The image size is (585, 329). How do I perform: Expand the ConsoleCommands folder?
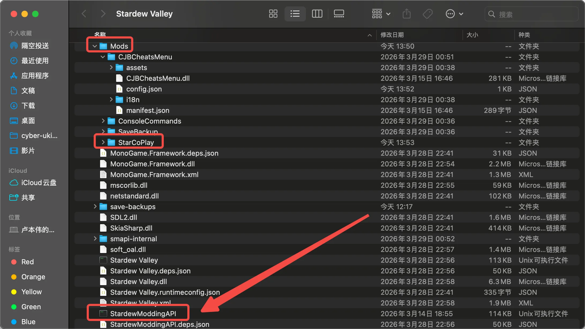click(103, 121)
